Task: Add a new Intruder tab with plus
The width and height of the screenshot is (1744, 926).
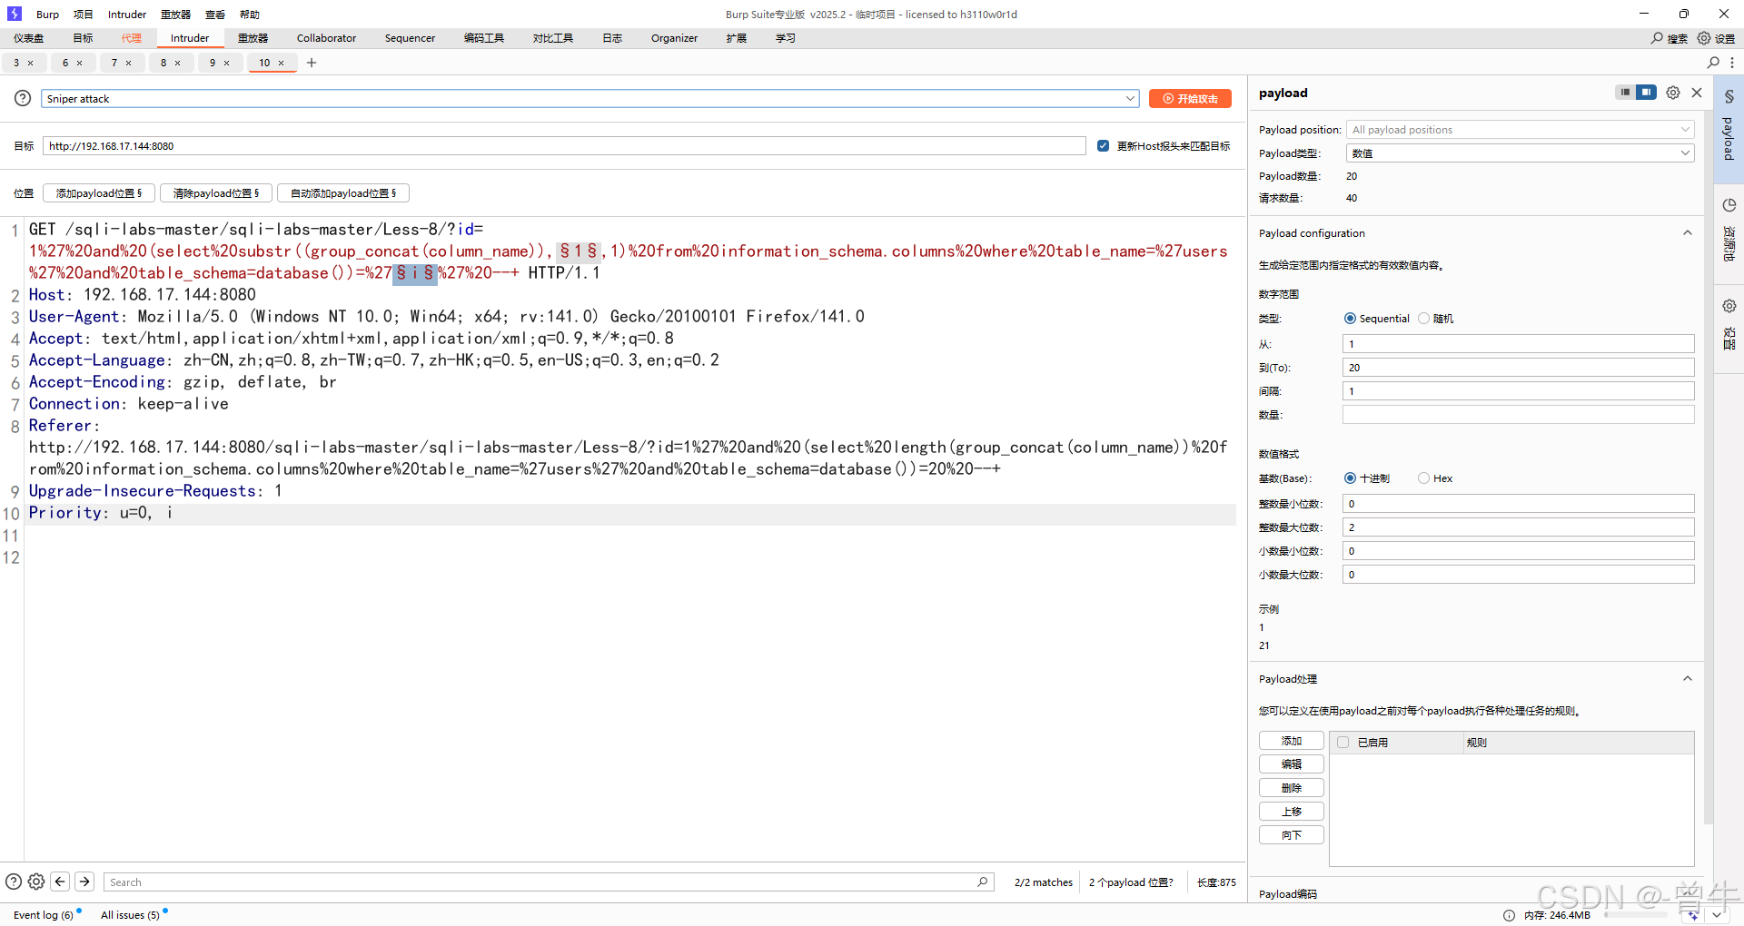Action: click(312, 63)
